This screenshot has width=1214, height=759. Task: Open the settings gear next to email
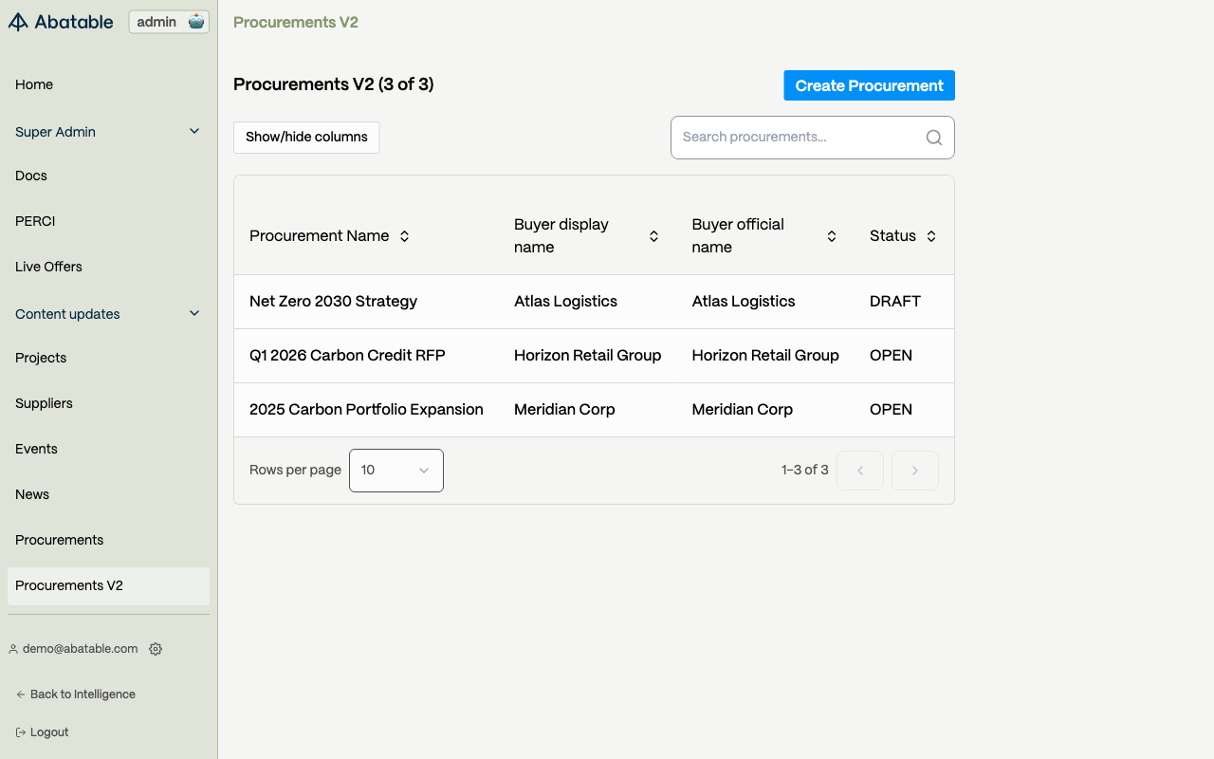coord(156,649)
